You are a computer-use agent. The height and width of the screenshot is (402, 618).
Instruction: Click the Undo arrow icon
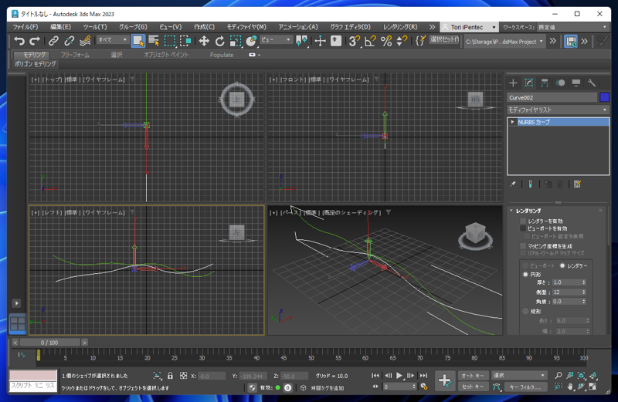point(19,41)
